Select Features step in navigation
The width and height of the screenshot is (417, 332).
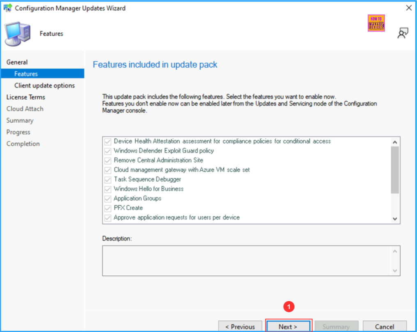click(43, 73)
